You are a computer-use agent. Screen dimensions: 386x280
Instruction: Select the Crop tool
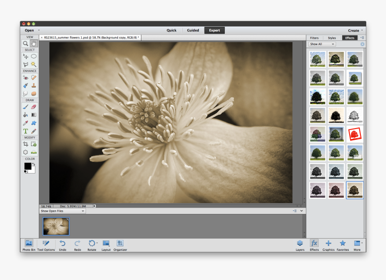(x=25, y=144)
